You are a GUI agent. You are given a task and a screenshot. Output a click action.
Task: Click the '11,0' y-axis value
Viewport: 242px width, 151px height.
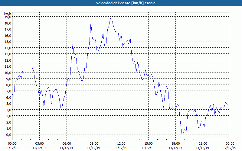[x=8, y=66]
